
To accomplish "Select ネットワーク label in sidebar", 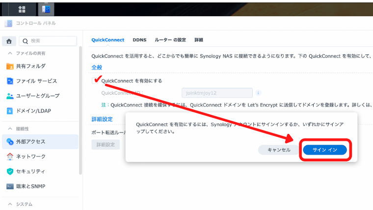I will (x=31, y=157).
